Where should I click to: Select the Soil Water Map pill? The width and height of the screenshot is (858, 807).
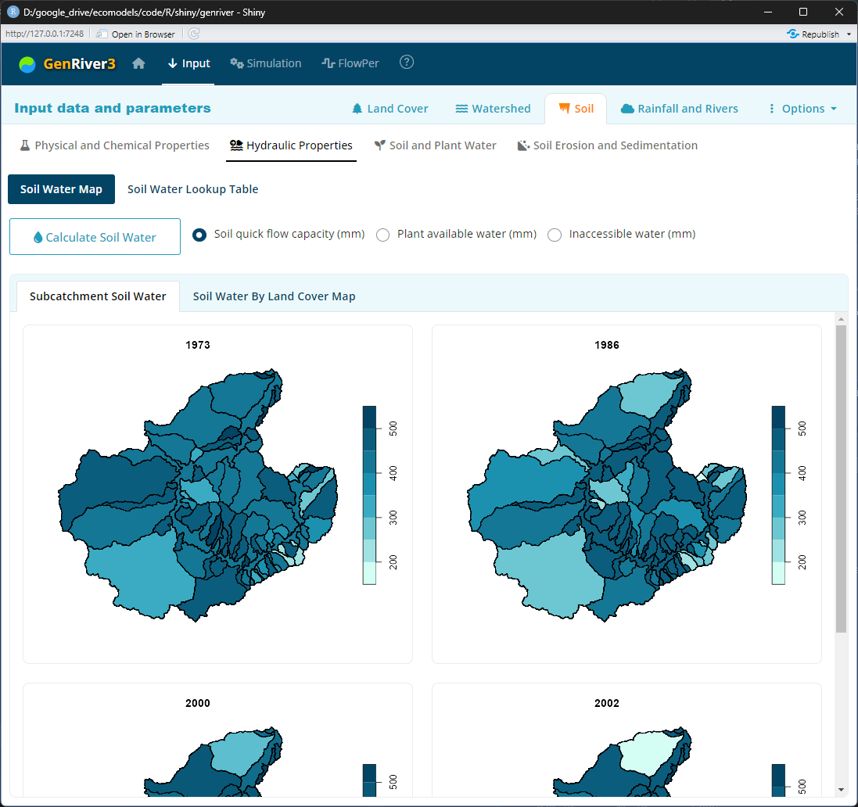61,189
